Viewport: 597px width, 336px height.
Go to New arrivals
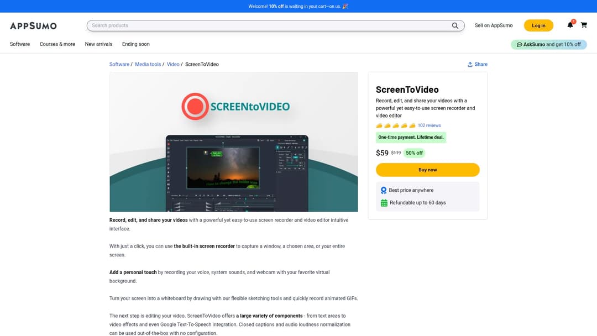point(98,44)
